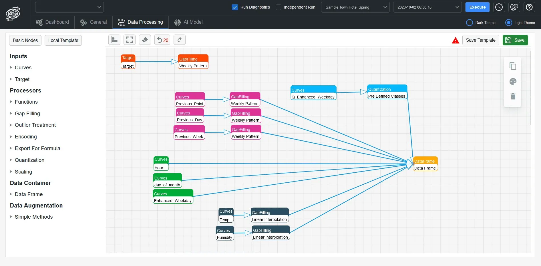Image resolution: width=541 pixels, height=266 pixels.
Task: Click the eraser clear canvas icon
Action: point(145,40)
